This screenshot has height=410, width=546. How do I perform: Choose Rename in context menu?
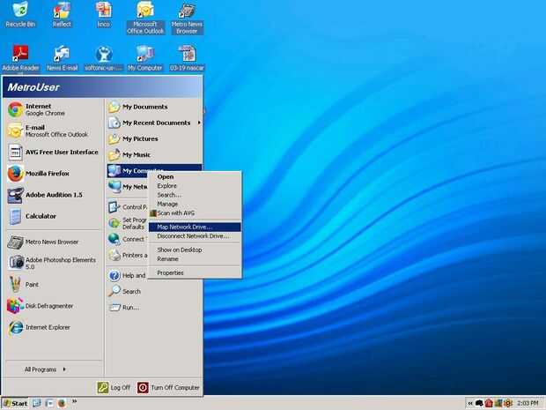click(x=195, y=259)
